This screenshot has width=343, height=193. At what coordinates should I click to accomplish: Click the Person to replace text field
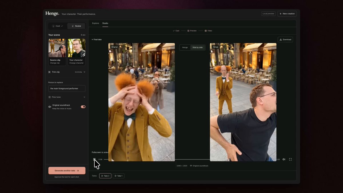click(x=67, y=88)
